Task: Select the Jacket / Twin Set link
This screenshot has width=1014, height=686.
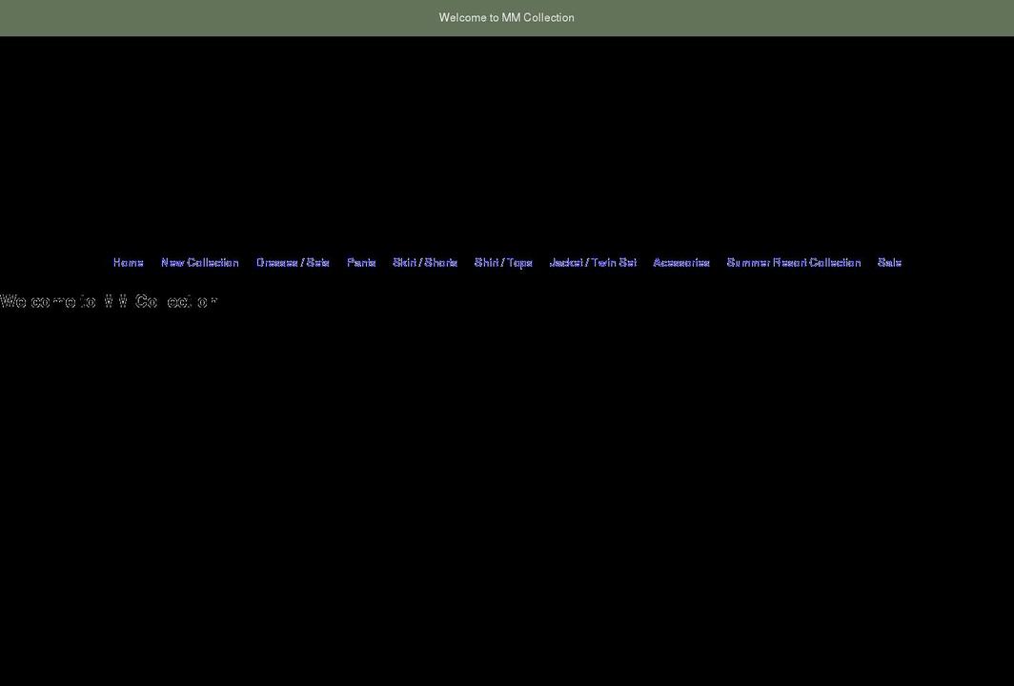Action: point(592,262)
